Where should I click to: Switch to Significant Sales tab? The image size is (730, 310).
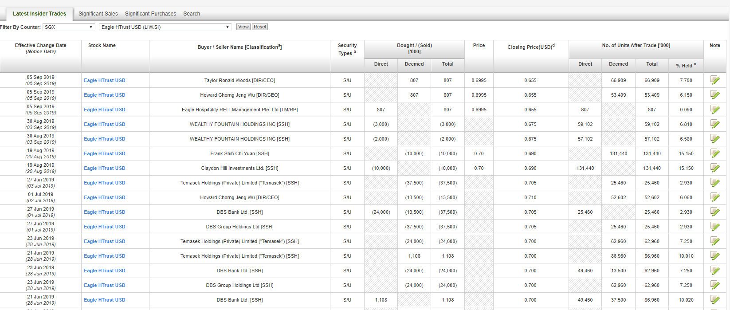(x=98, y=14)
